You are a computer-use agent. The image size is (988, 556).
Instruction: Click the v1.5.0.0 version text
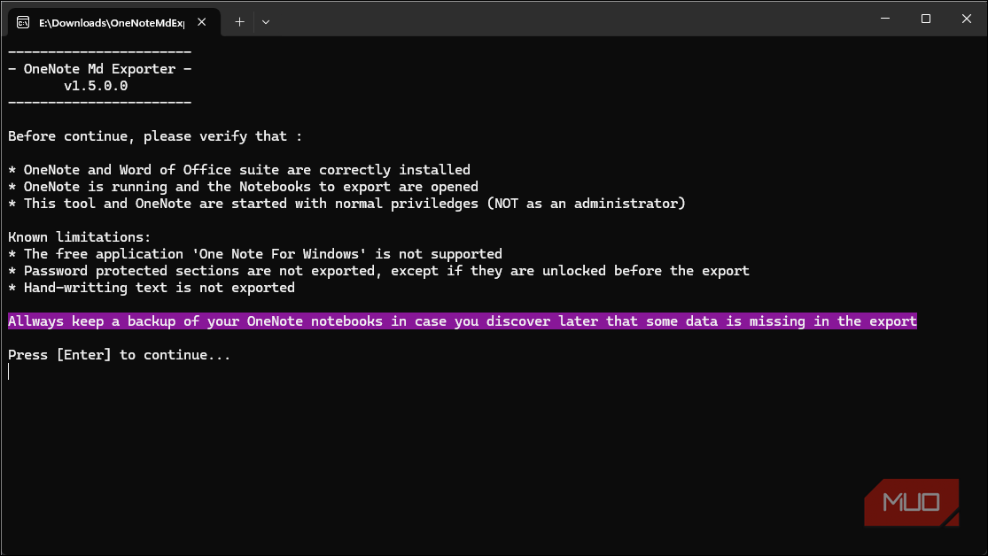96,86
